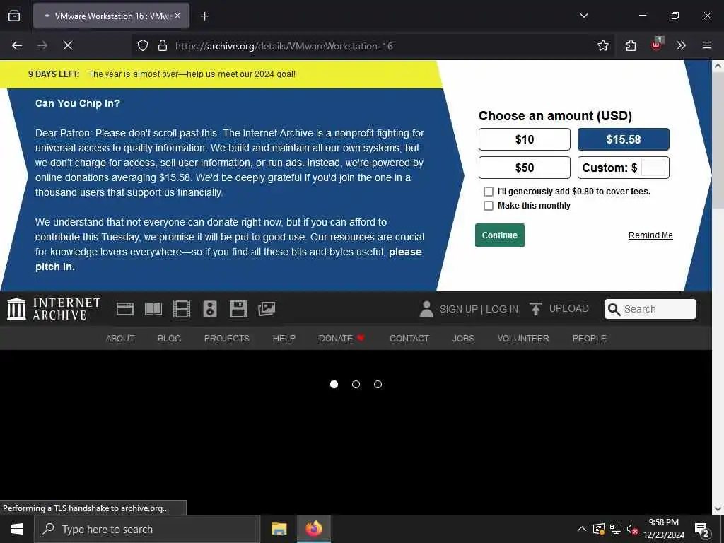Go to Internet Archive home logo

pos(54,309)
